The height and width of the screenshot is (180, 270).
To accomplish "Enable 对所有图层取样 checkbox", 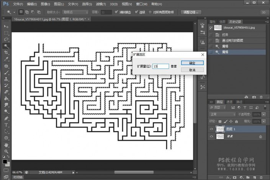I will point(150,12).
